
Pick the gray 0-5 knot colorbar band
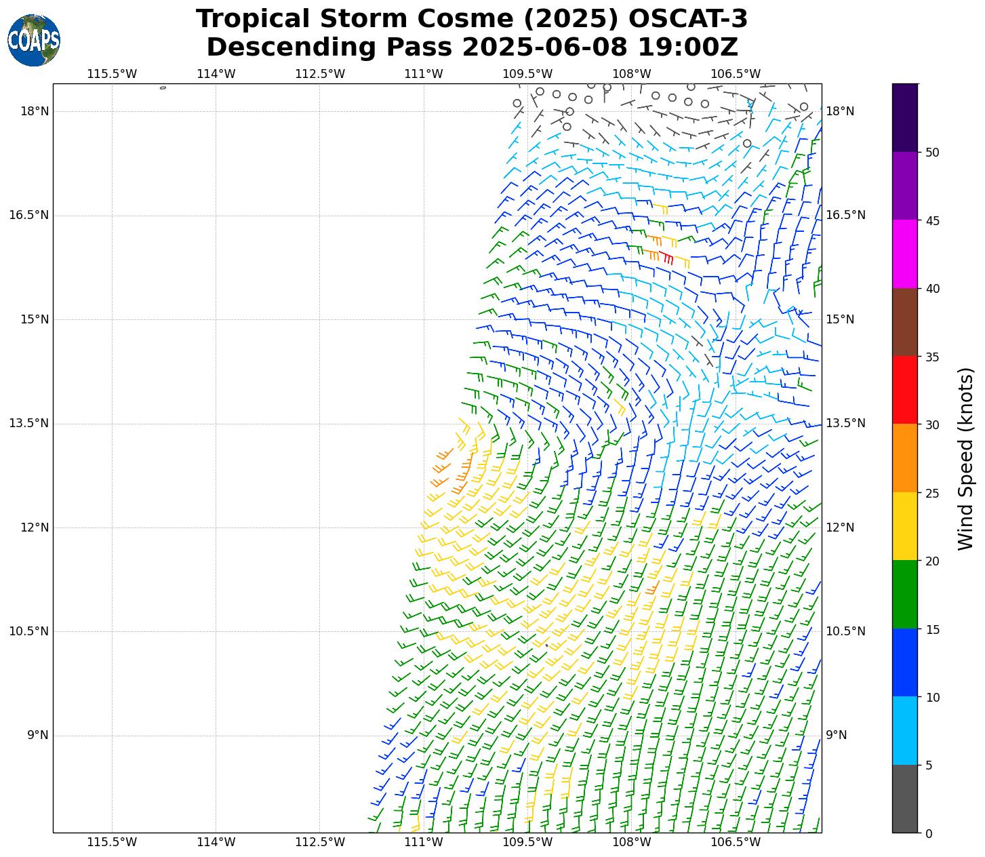904,799
